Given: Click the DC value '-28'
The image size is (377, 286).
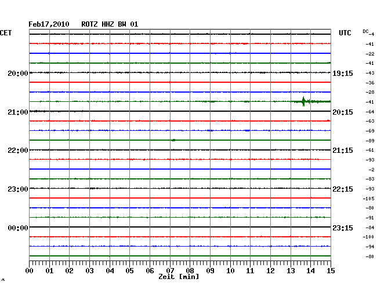Looking at the screenshot, I should tap(370, 92).
